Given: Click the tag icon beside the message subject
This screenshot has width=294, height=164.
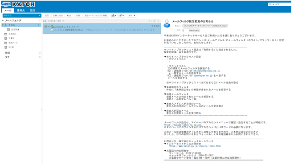Looking at the screenshot, I should pos(52,30).
